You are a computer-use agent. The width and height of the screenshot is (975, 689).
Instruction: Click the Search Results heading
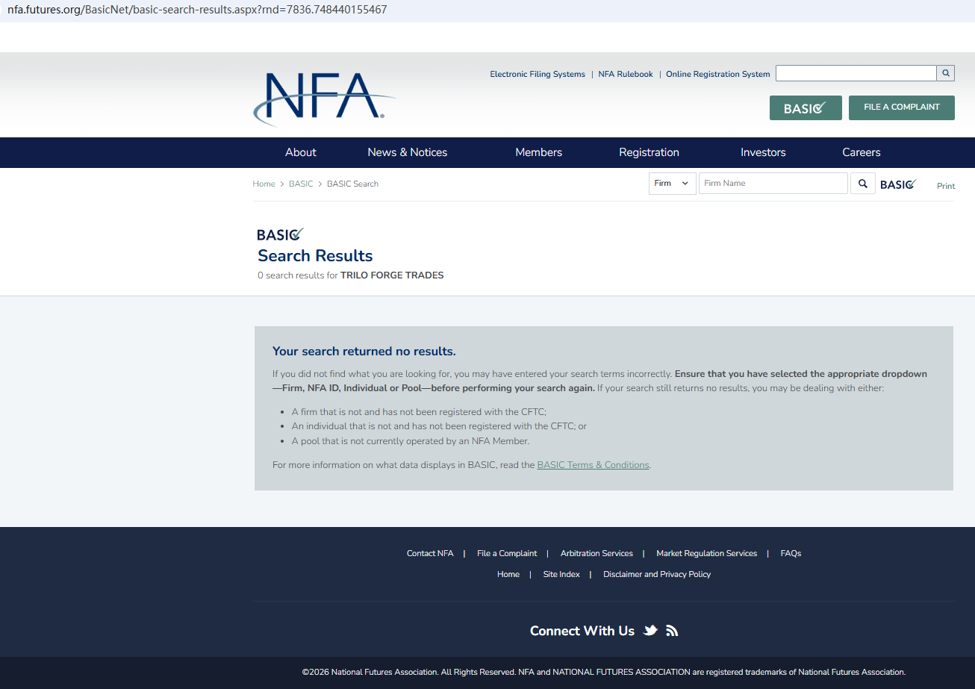tap(315, 255)
